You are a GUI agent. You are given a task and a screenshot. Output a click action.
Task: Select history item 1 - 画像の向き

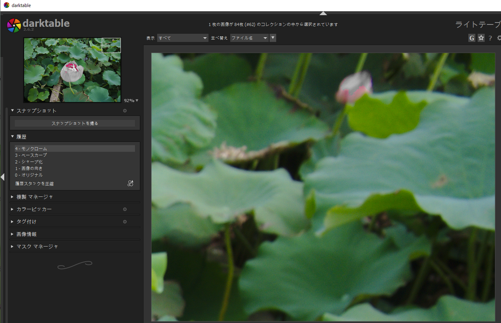(75, 168)
